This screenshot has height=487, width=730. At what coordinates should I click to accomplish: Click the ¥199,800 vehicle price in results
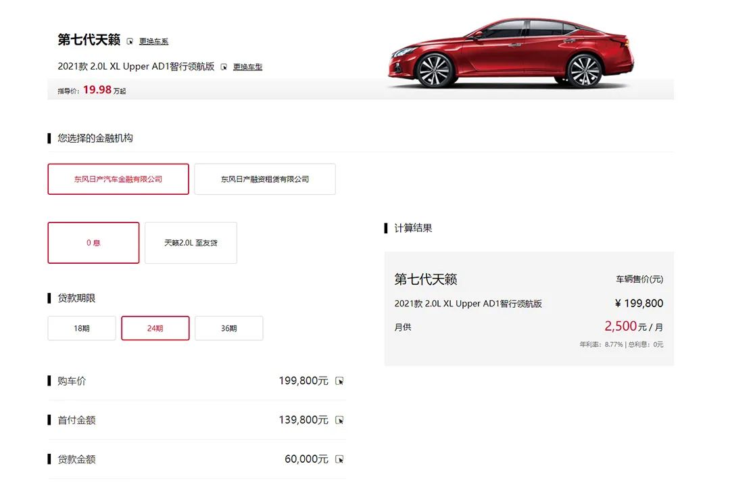[638, 303]
